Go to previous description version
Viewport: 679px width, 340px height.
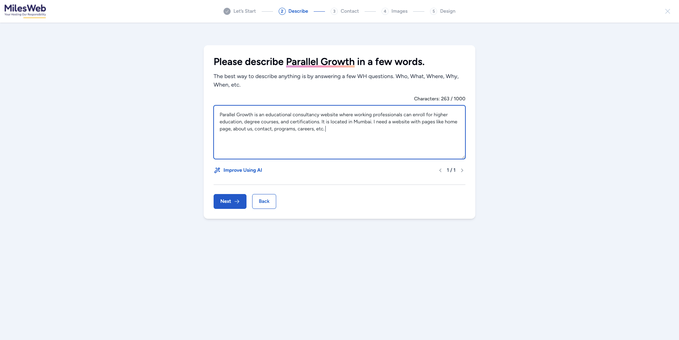click(440, 170)
